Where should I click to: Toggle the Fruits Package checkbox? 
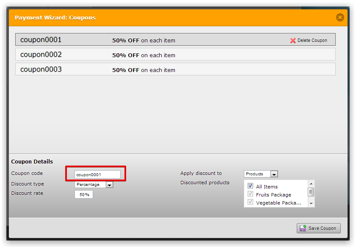pyautogui.click(x=250, y=194)
